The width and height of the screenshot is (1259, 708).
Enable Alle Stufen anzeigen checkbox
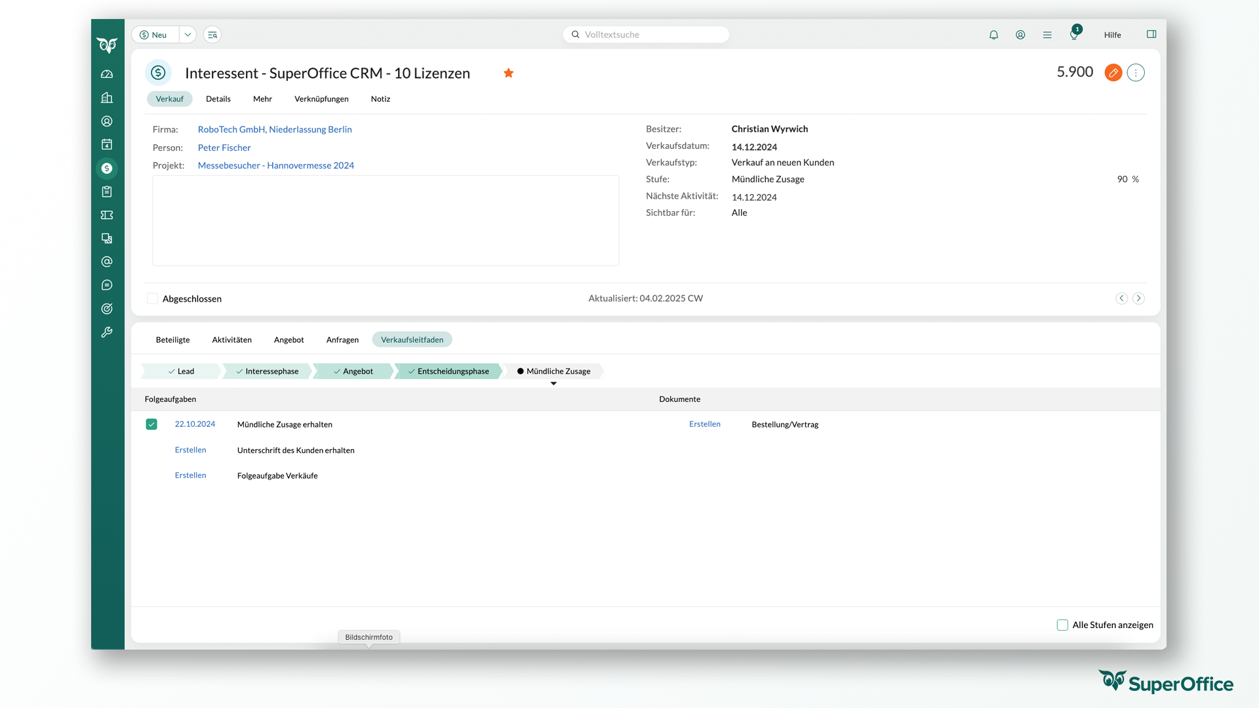[1062, 625]
